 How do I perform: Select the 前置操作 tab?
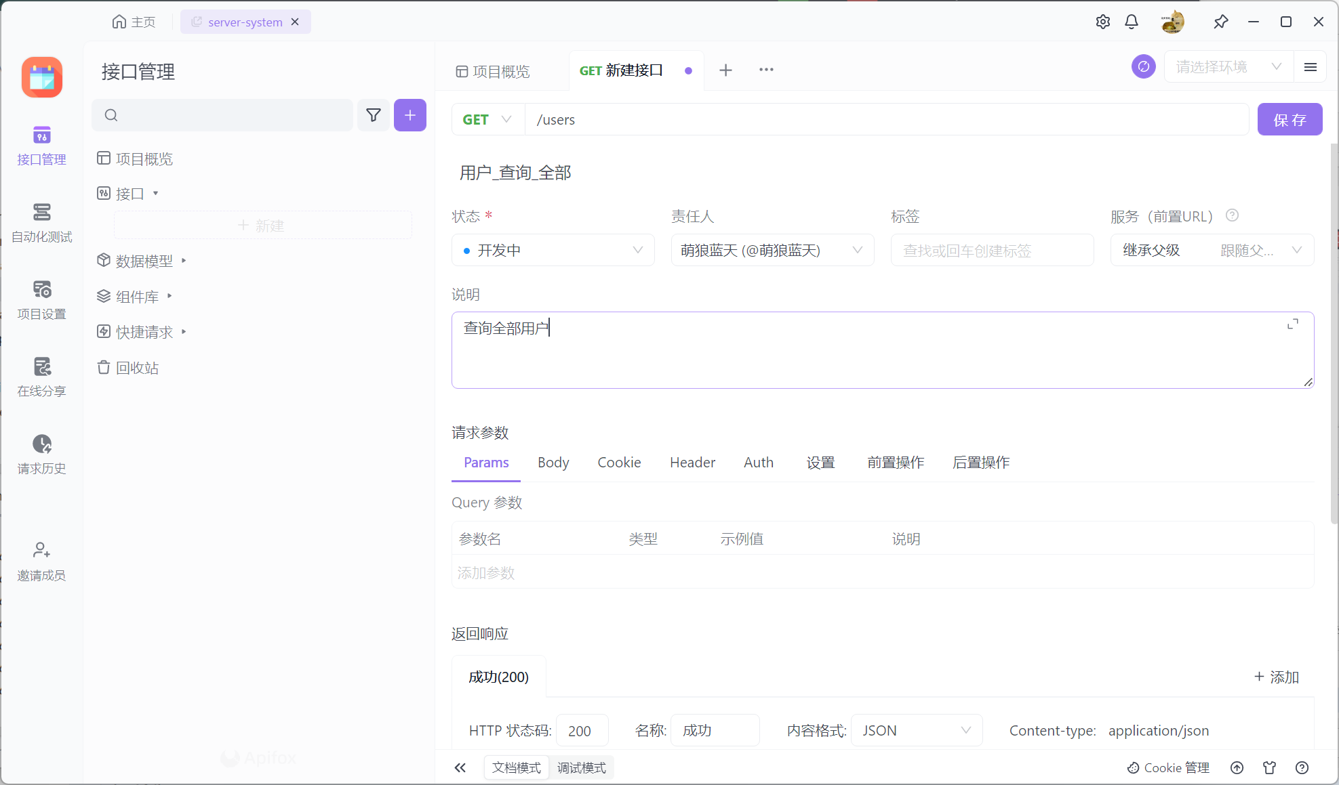pyautogui.click(x=895, y=463)
